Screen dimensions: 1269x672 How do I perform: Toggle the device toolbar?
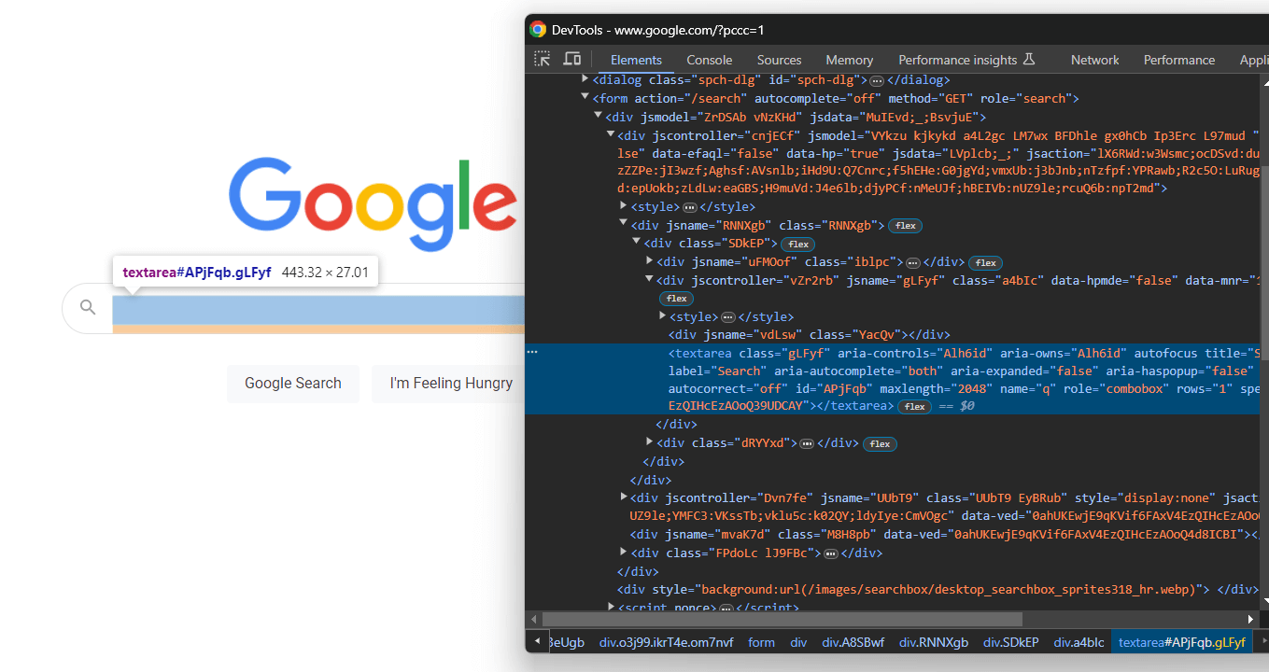(x=571, y=58)
